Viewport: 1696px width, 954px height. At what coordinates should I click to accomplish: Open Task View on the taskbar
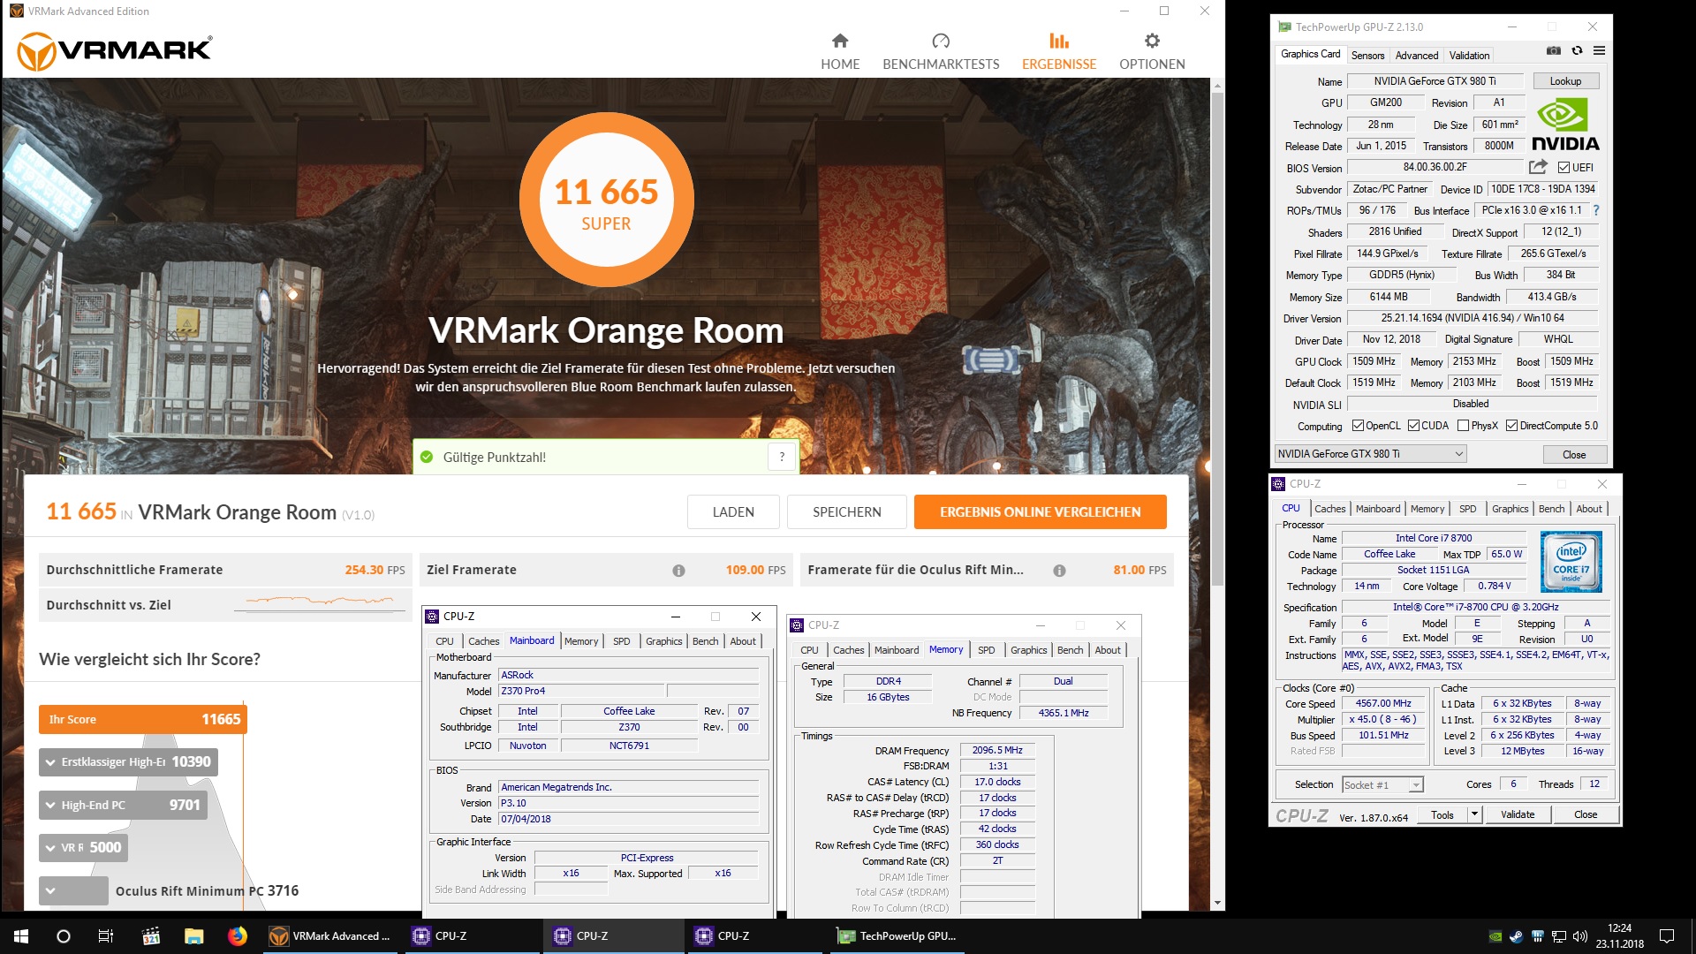point(106,936)
